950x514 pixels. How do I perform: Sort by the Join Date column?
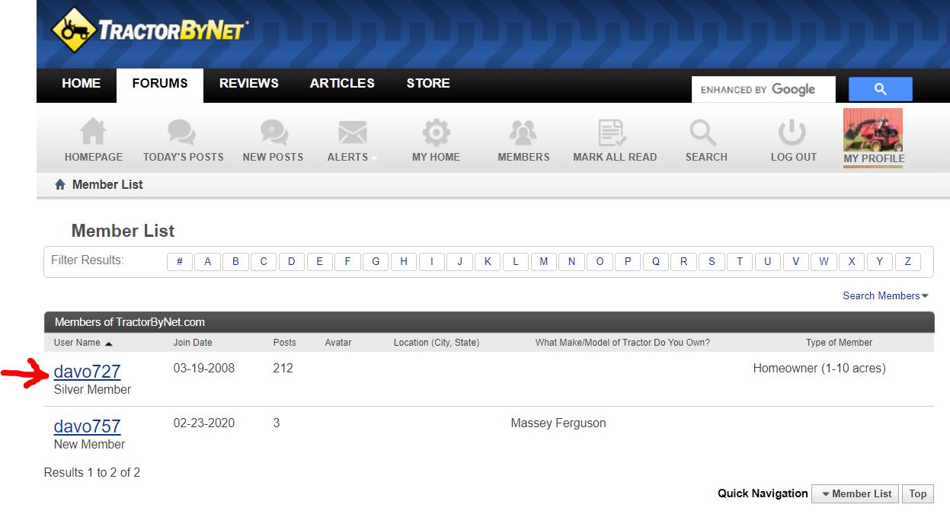(193, 343)
